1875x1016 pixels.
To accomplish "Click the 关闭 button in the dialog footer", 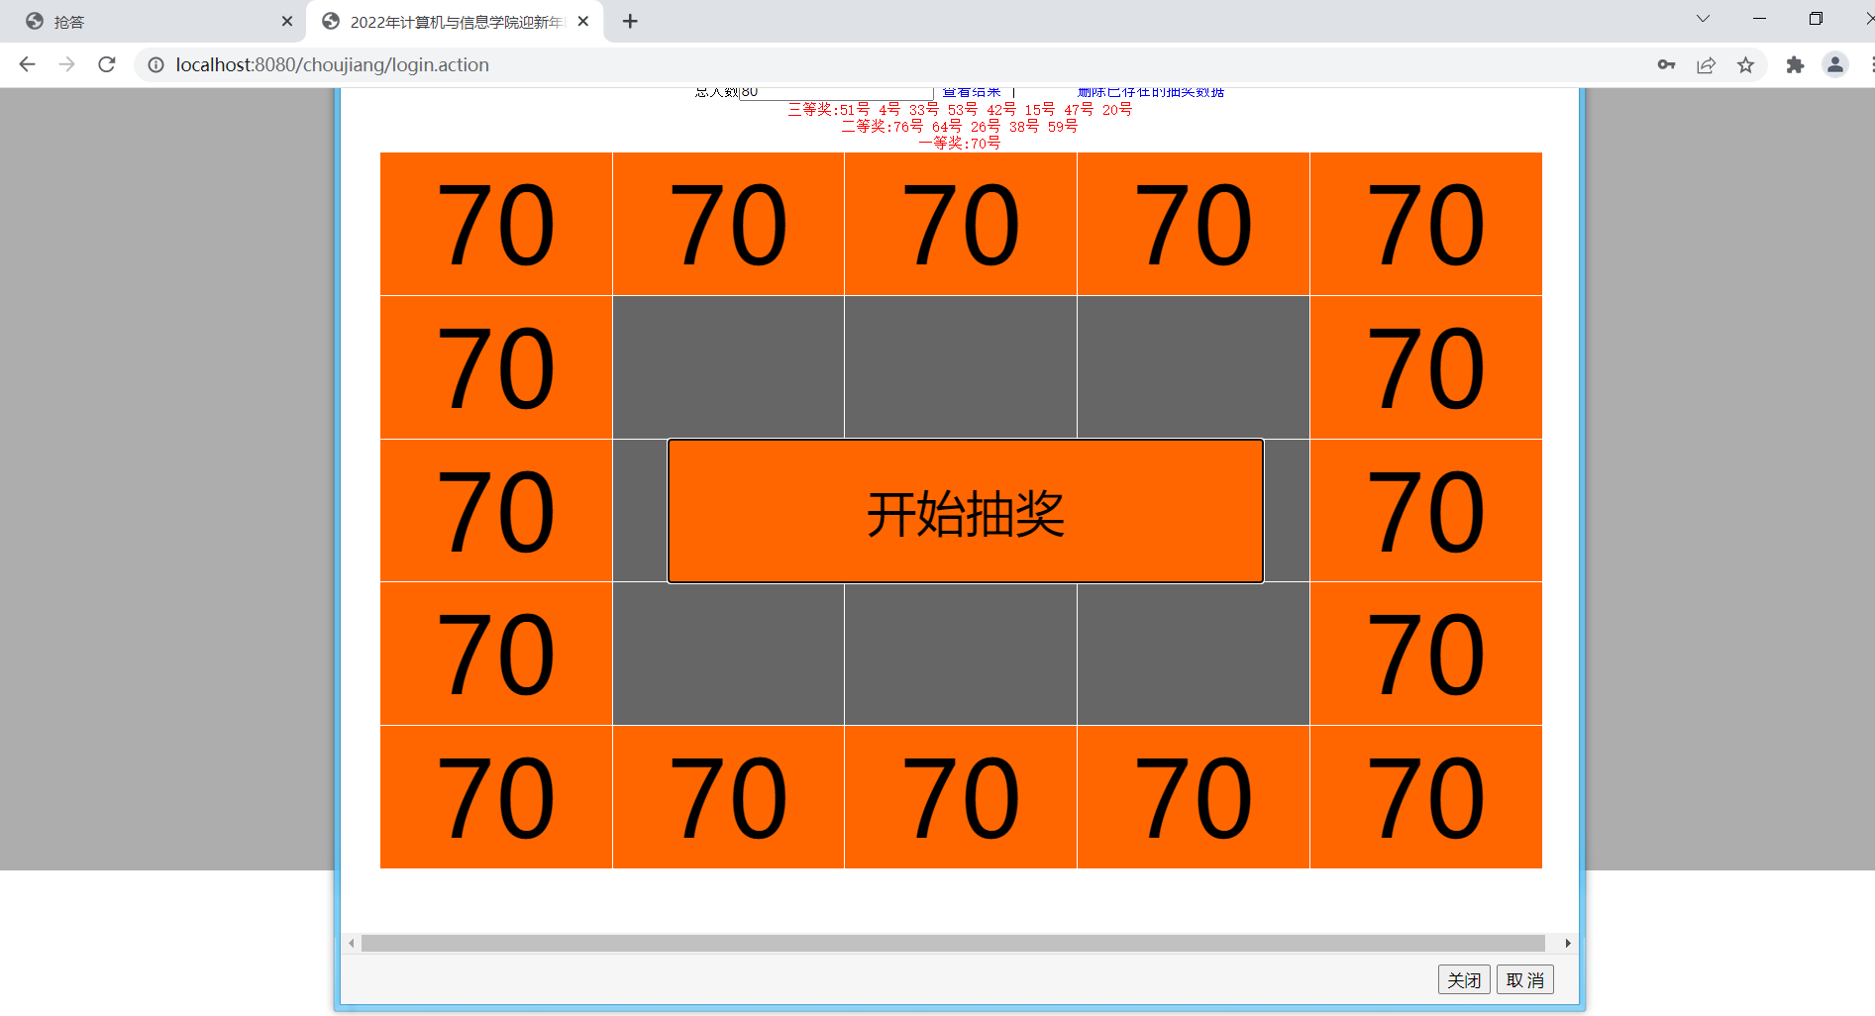I will (1464, 980).
